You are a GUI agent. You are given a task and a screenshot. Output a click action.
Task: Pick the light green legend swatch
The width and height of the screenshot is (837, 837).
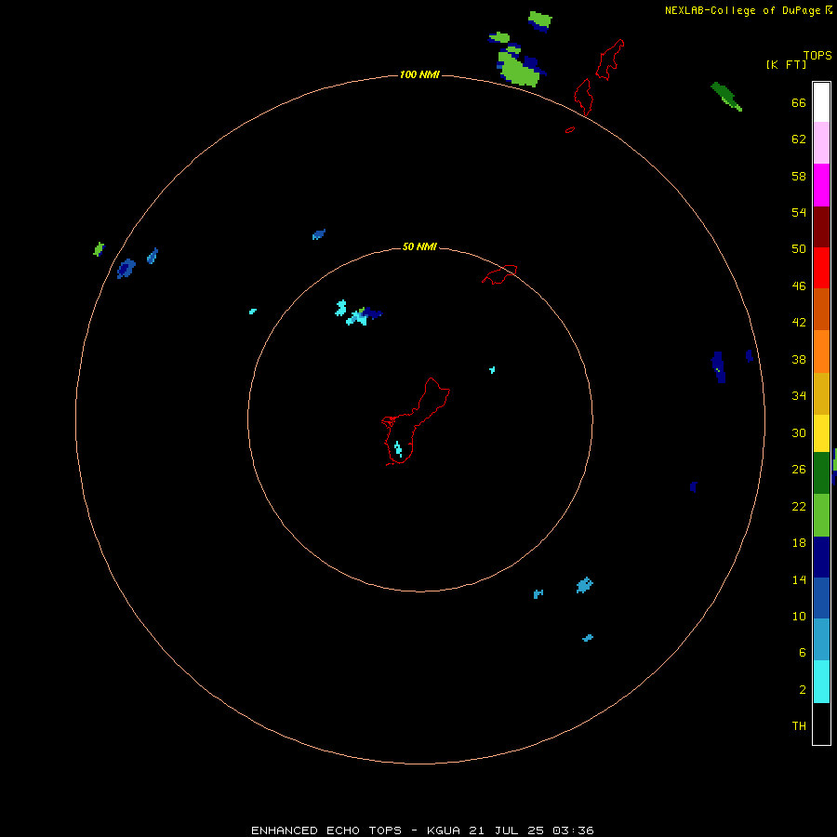point(821,515)
